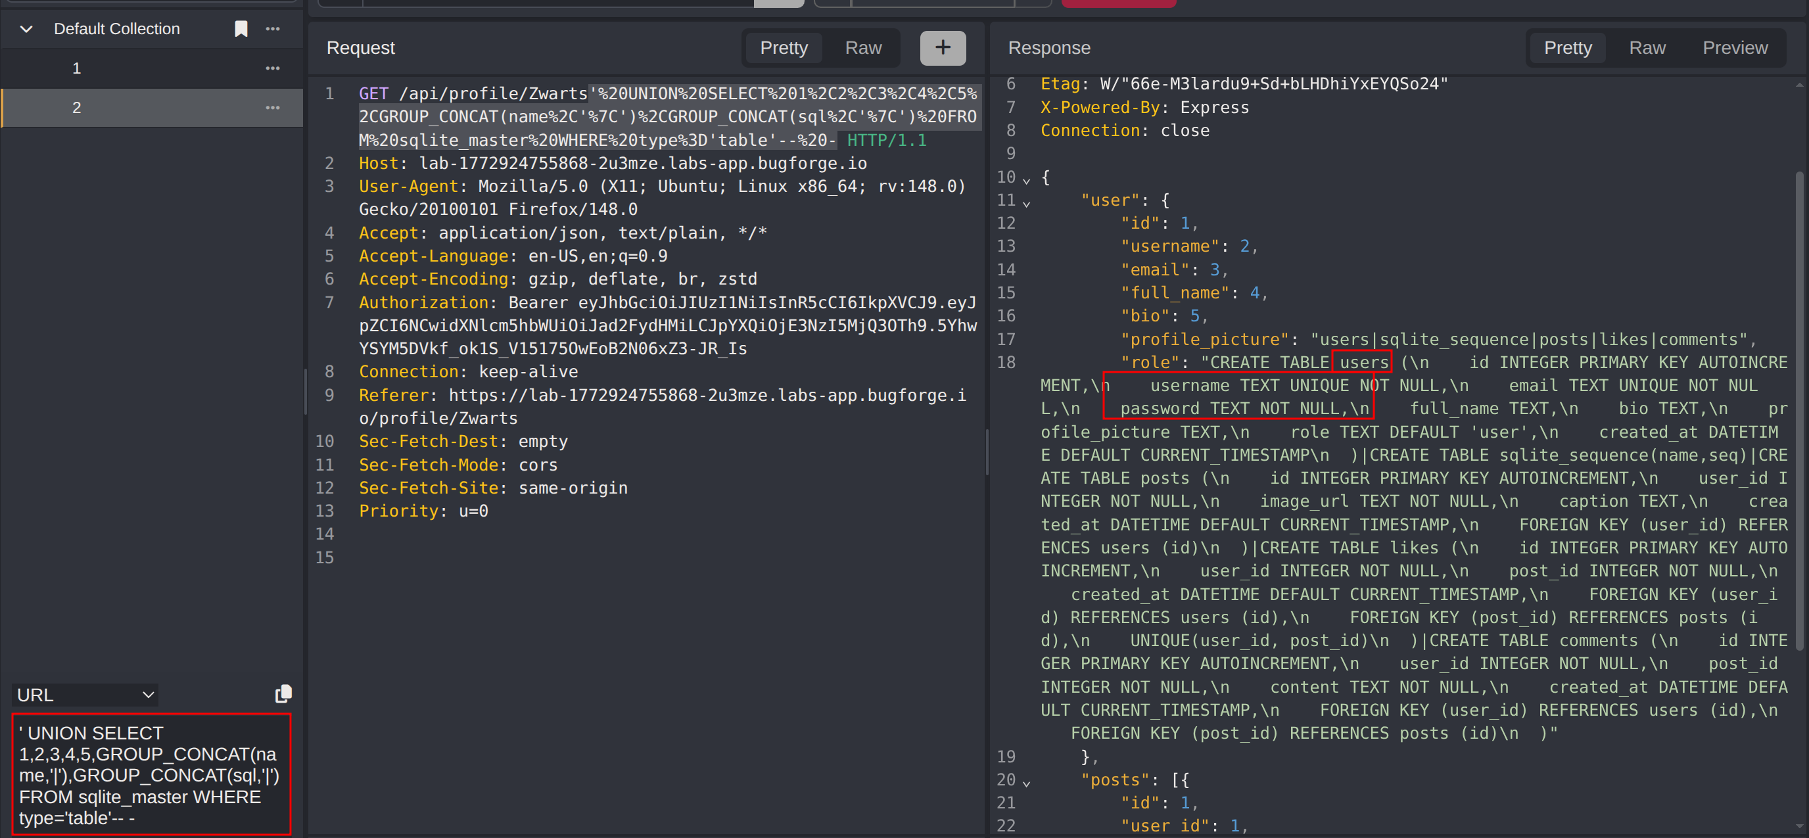Click the Default Collection bookmark icon
The image size is (1809, 838).
click(241, 29)
